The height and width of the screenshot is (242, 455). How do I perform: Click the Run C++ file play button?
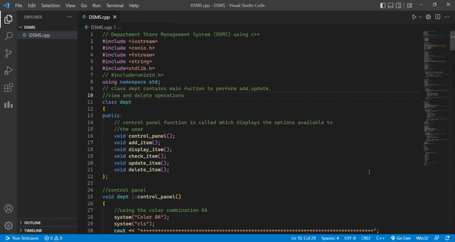(x=414, y=17)
